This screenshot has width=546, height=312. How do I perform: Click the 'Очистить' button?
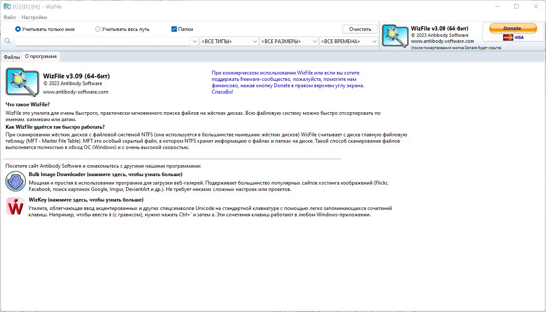point(360,29)
